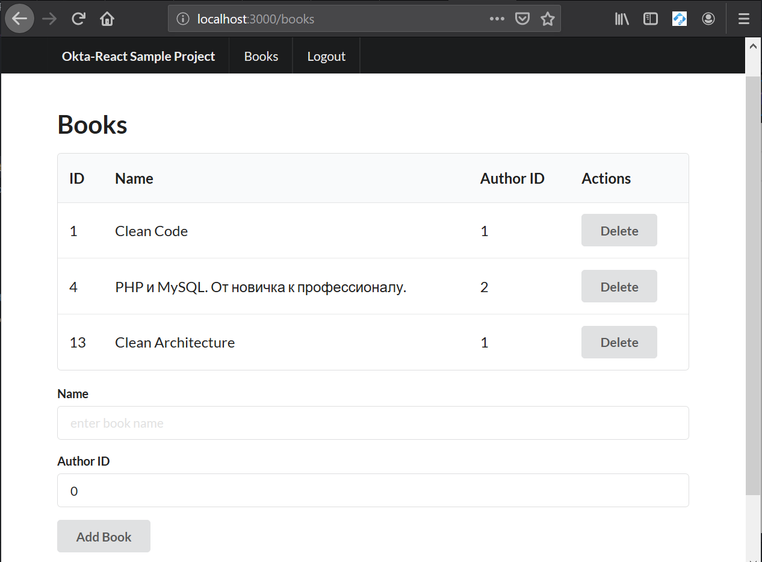Open the Firefox hamburger menu
This screenshot has height=562, width=762.
coord(744,19)
